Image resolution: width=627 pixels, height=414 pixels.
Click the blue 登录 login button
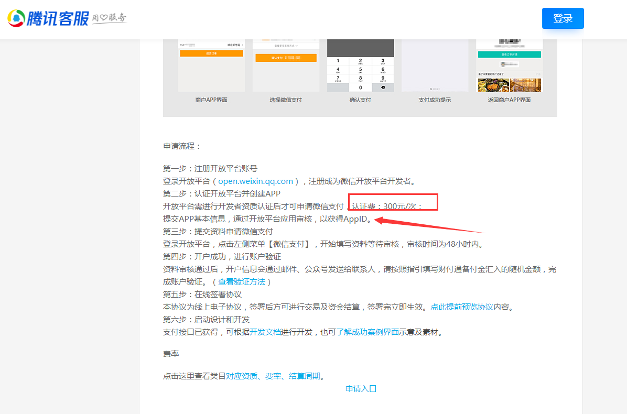point(563,18)
